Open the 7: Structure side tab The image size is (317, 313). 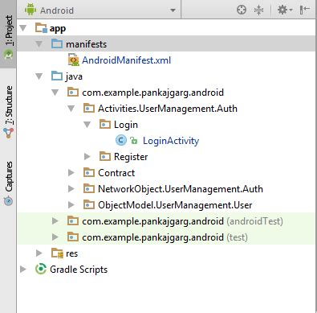click(x=8, y=112)
